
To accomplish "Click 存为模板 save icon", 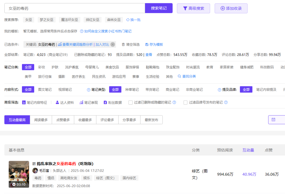I will pyautogui.click(x=147, y=45).
